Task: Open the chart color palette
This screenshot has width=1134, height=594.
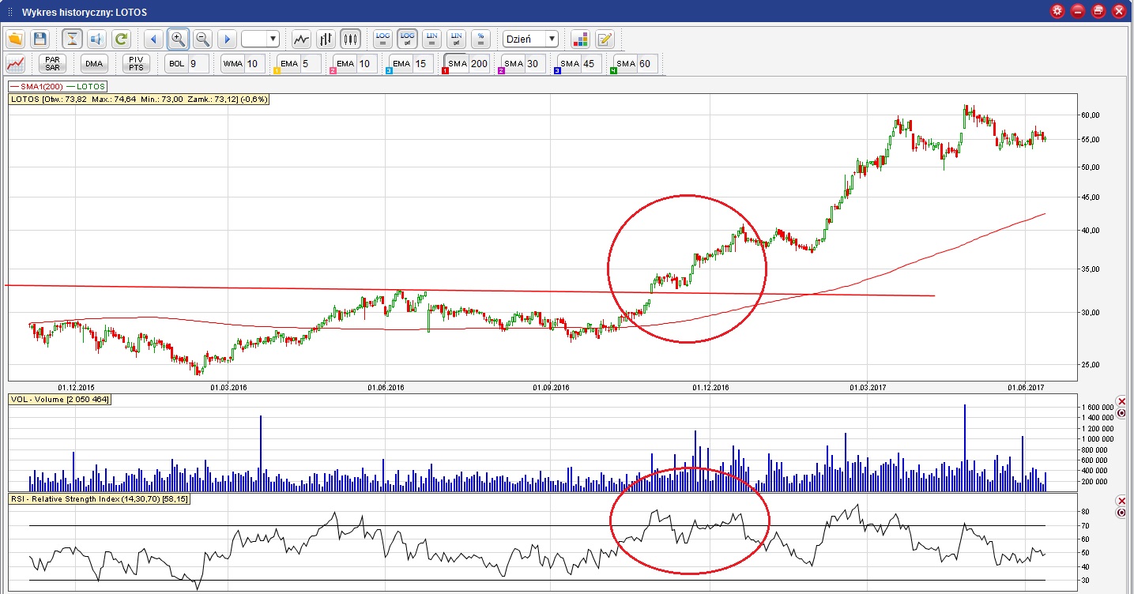Action: point(580,39)
